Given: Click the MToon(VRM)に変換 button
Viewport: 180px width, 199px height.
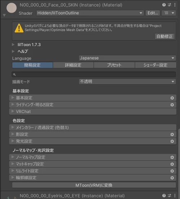Looking at the screenshot, I should [94, 185].
